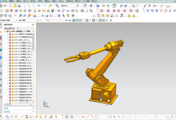Create a new file with the blank-page icon
This screenshot has width=176, height=120.
[x=11, y=6]
